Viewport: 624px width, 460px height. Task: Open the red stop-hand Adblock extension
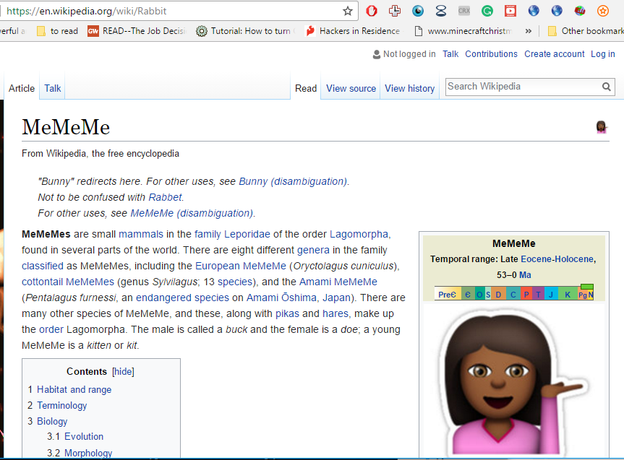[x=372, y=11]
